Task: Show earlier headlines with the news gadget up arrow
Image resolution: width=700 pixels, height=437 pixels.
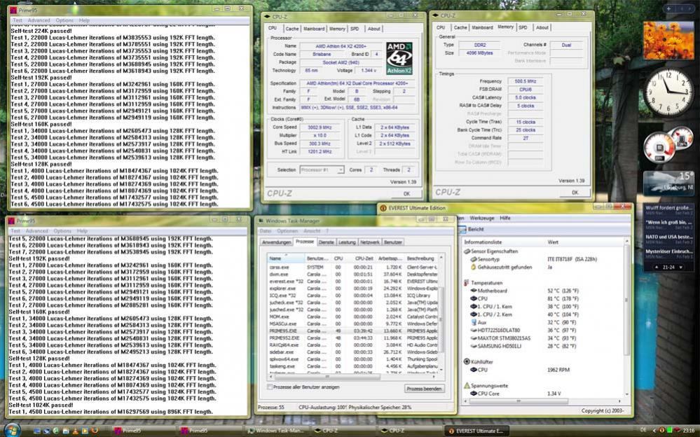Action: click(657, 267)
